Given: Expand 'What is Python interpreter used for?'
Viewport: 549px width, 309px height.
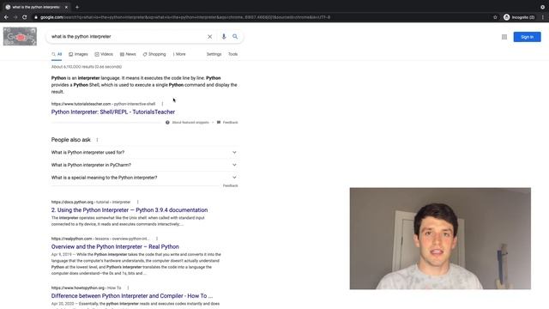Looking at the screenshot, I should 144,153.
